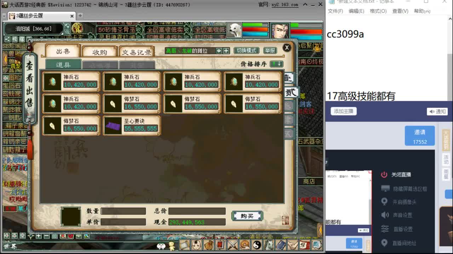Close the 3藕丝步云履 tab
The height and width of the screenshot is (254, 453).
tap(72, 16)
